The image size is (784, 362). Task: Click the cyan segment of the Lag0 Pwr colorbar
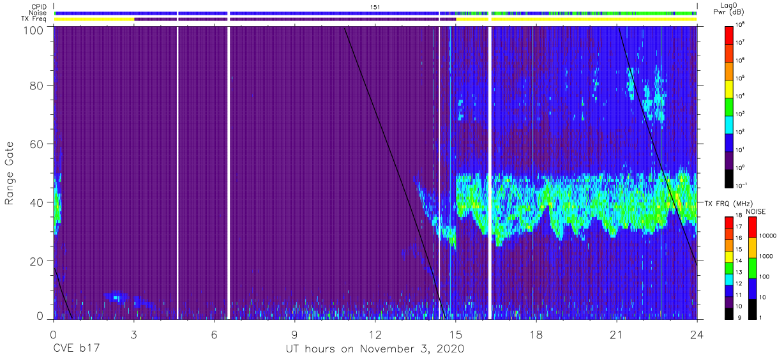730,123
